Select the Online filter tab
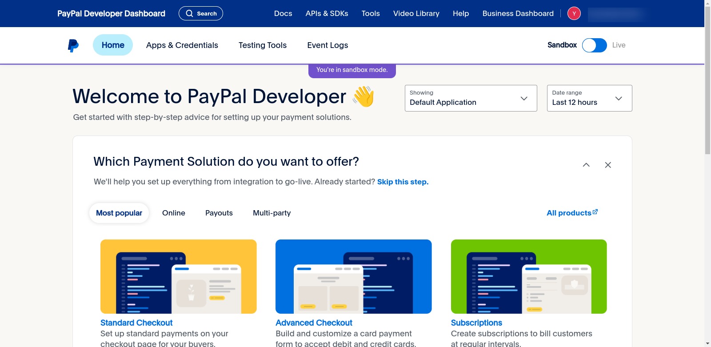Screen dimensions: 711x347 [x=174, y=213]
